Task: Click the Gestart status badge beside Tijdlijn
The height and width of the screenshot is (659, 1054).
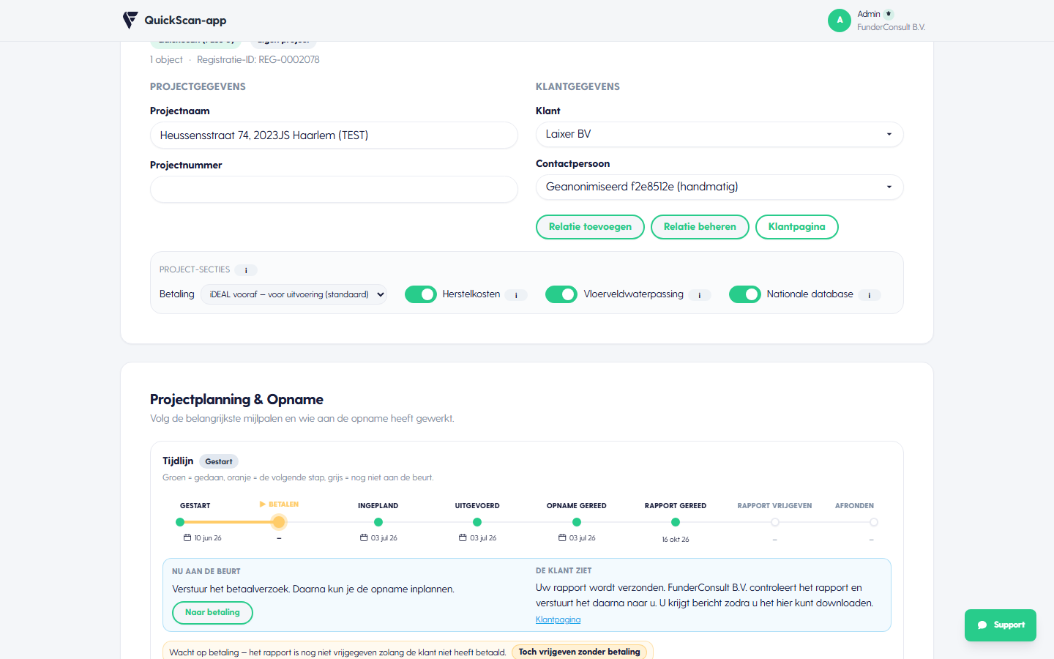Action: (219, 461)
